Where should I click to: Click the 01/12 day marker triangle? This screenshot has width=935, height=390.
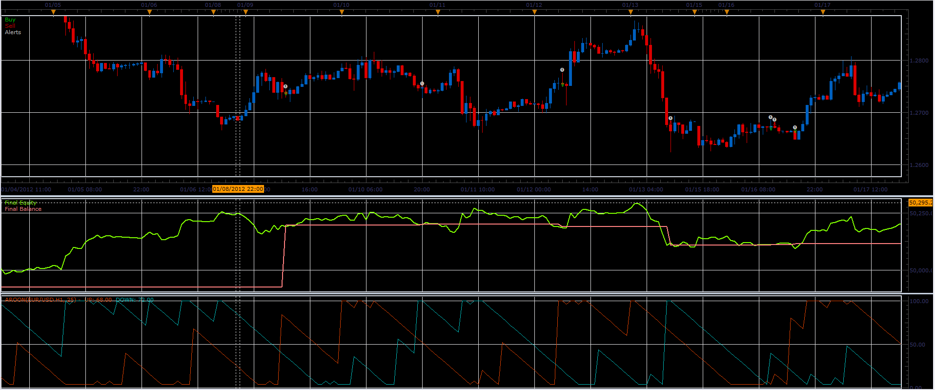point(534,13)
